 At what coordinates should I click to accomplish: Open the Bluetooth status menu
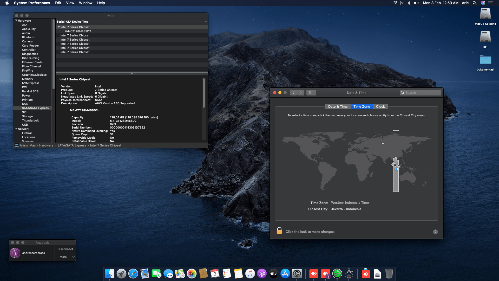(409, 3)
